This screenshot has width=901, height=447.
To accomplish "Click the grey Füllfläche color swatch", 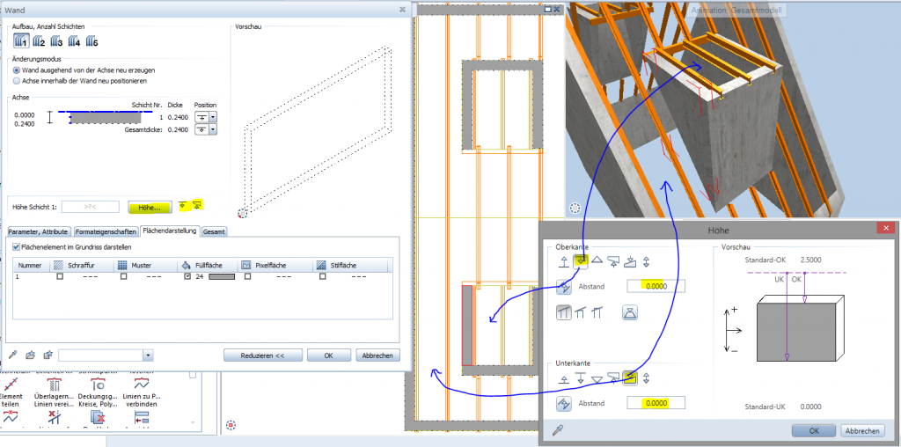I will (220, 276).
